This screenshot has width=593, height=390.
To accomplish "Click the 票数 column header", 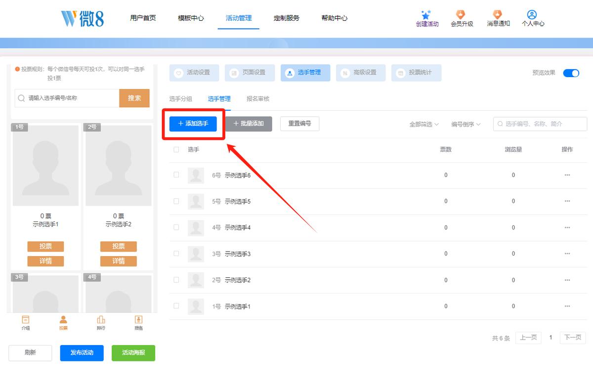I will [x=446, y=149].
